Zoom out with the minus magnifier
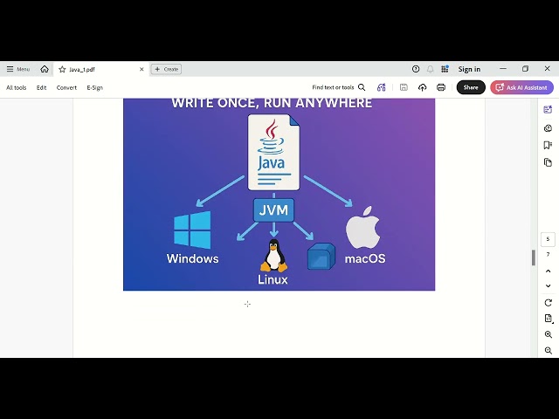 pos(549,351)
